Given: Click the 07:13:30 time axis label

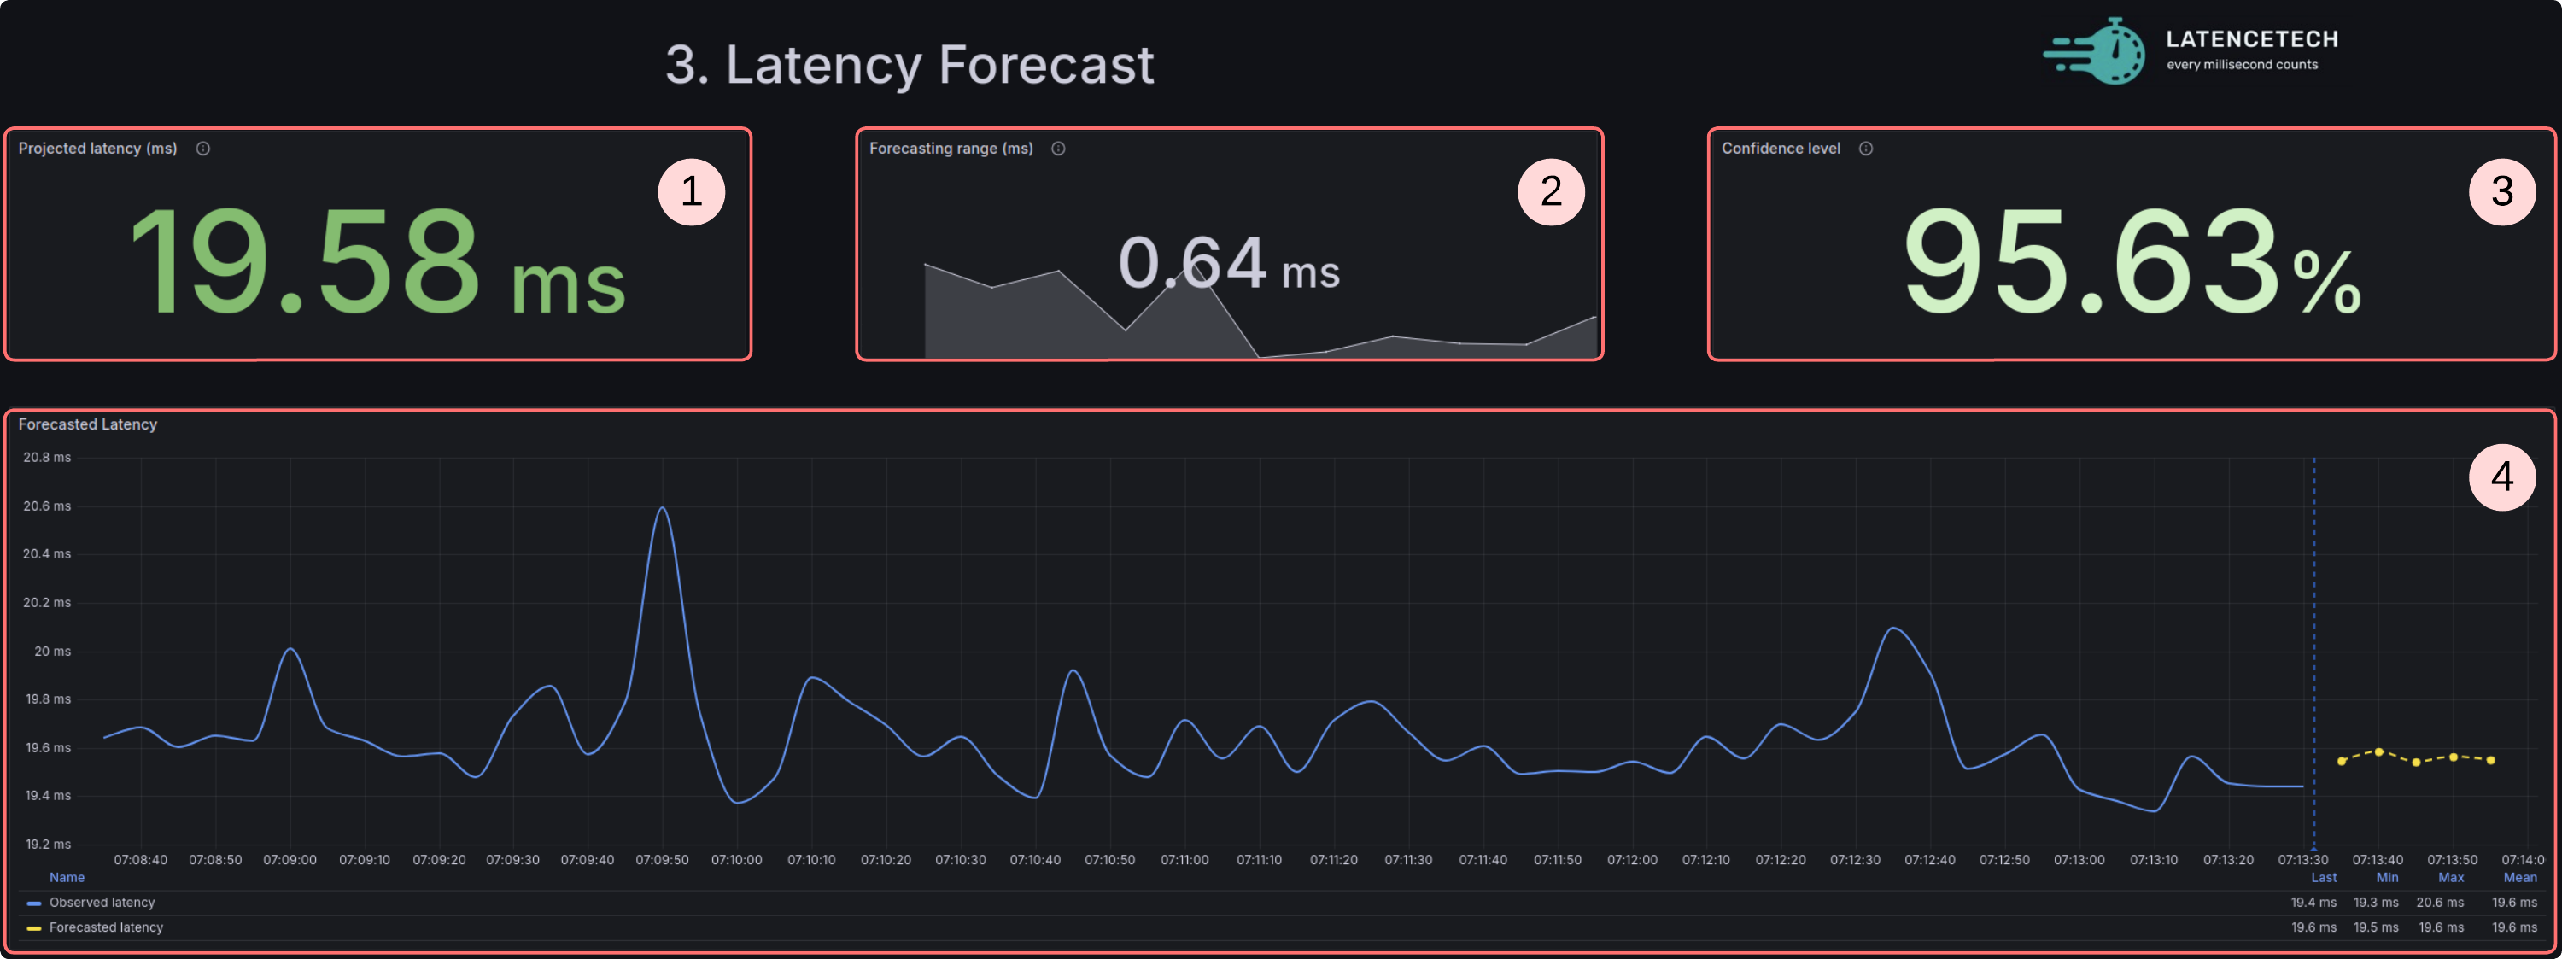Looking at the screenshot, I should (2302, 860).
